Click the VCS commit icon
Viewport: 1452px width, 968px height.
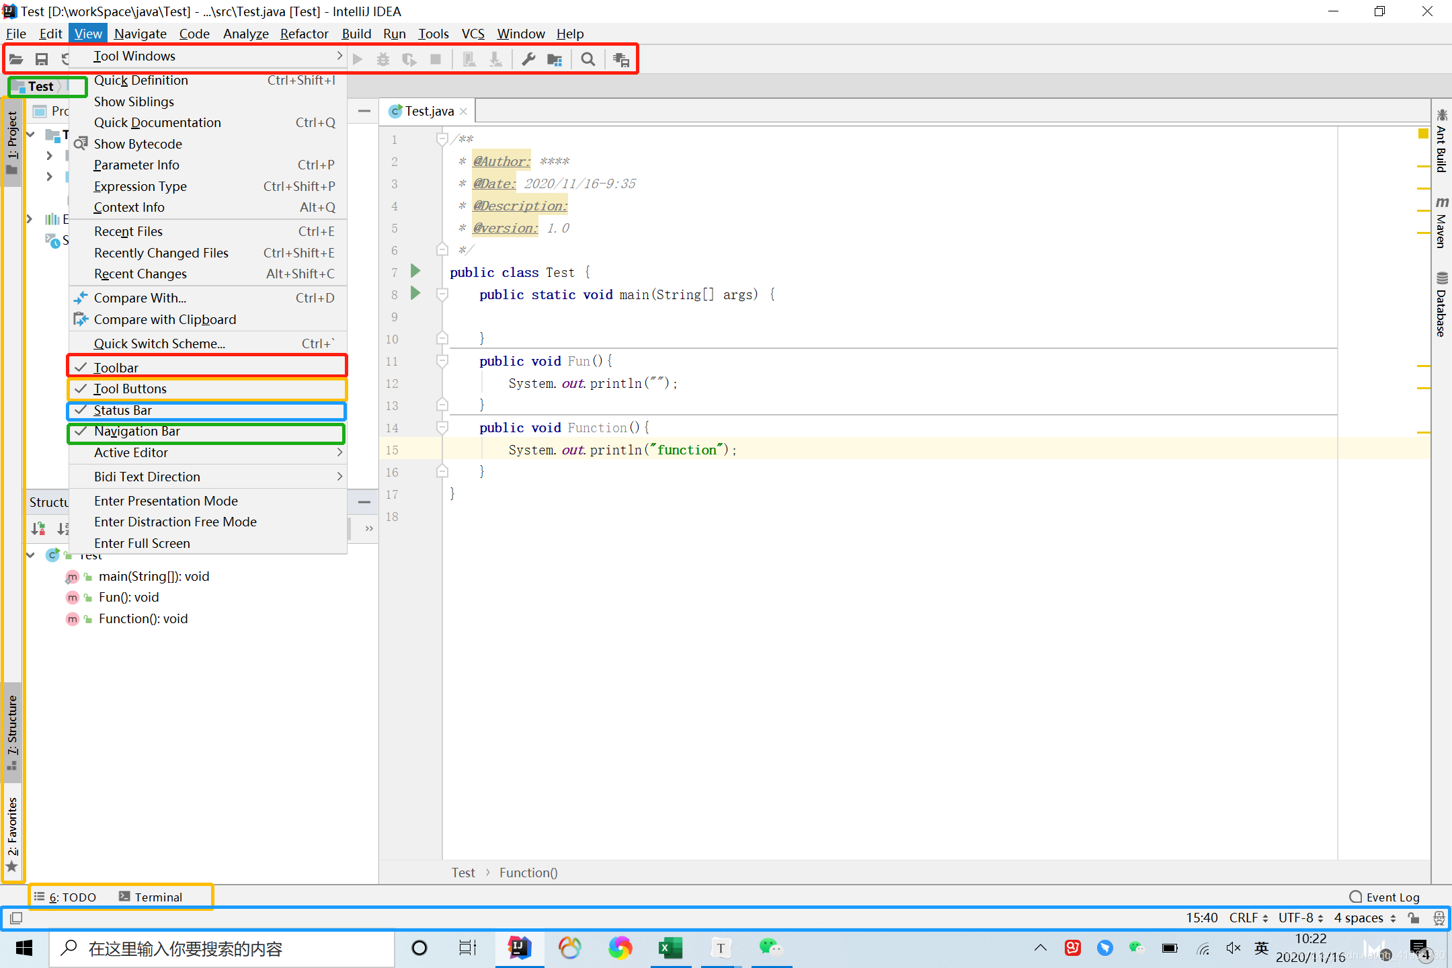tap(495, 59)
